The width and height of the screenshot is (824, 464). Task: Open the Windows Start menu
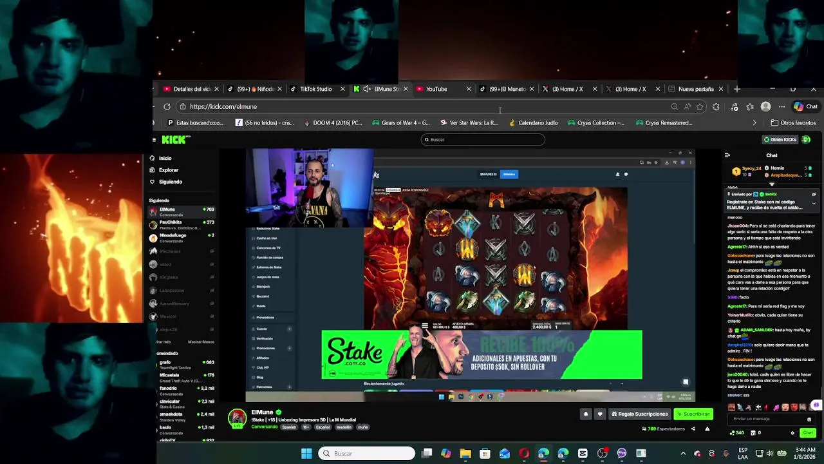(306, 454)
